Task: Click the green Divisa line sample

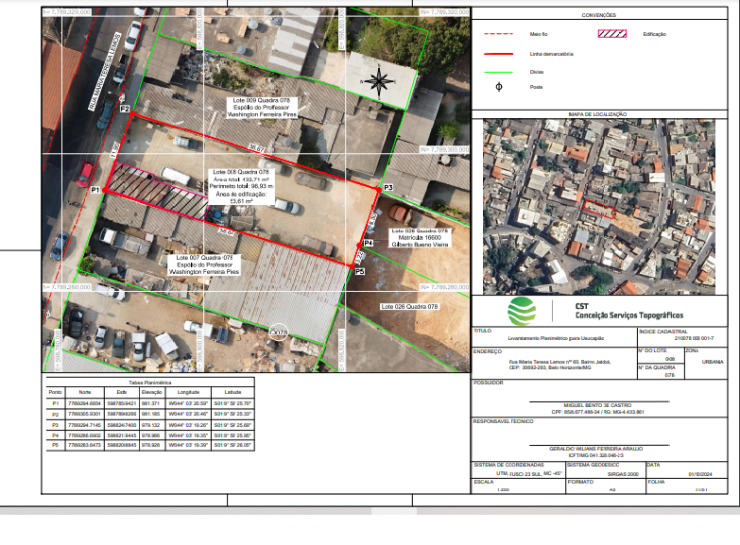Action: (x=498, y=71)
